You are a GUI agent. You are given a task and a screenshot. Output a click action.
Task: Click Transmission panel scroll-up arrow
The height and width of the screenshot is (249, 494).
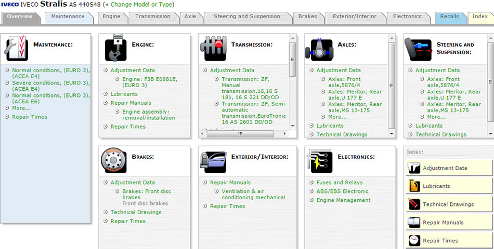(292, 38)
